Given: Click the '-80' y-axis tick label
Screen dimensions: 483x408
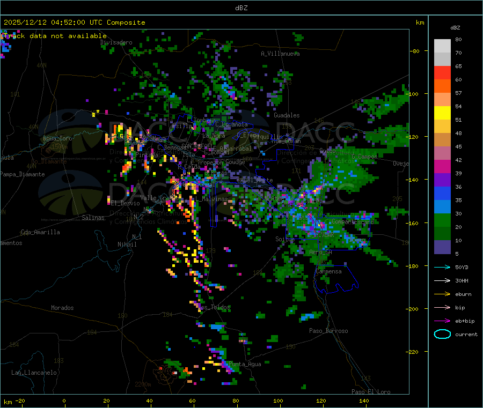Looking at the screenshot, I should click(x=415, y=51).
